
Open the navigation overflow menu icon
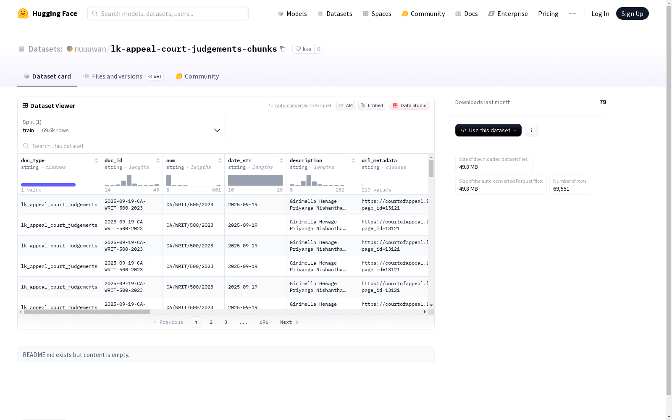pos(572,13)
